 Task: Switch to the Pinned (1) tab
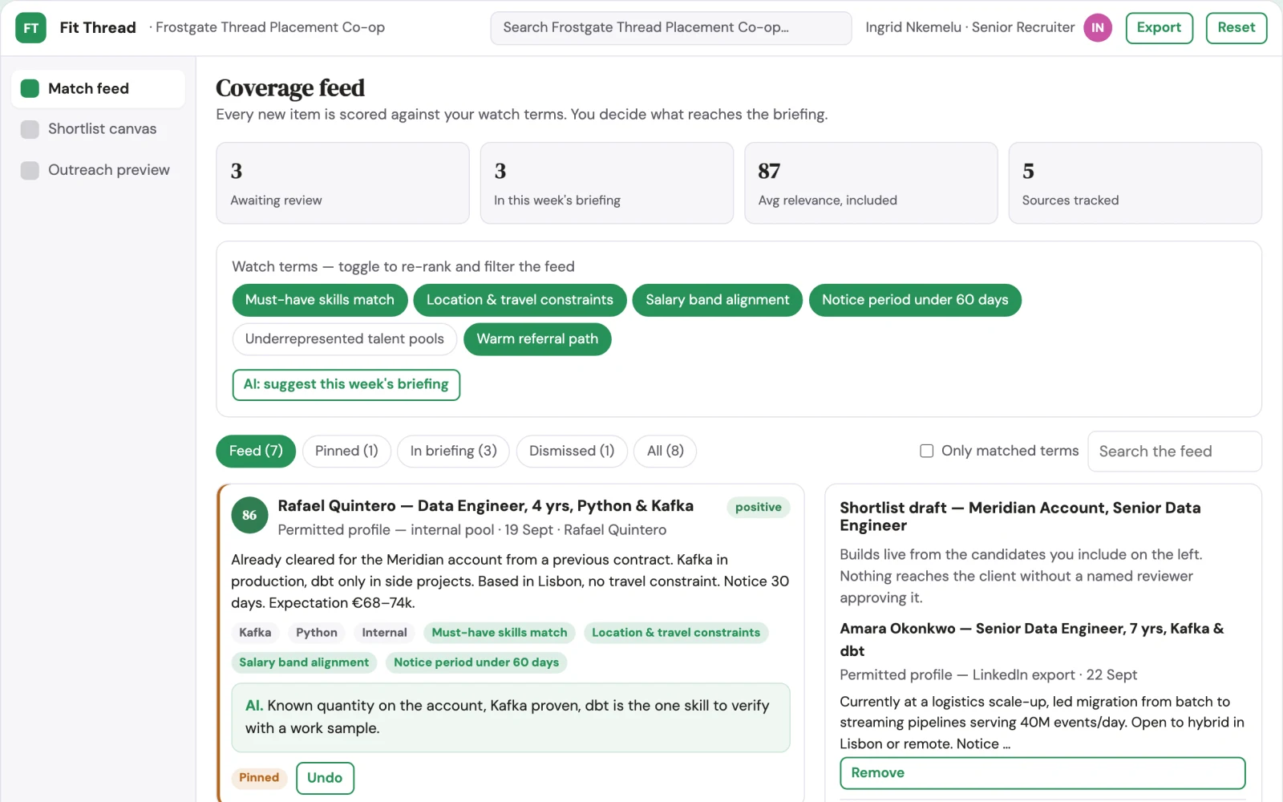pyautogui.click(x=346, y=451)
